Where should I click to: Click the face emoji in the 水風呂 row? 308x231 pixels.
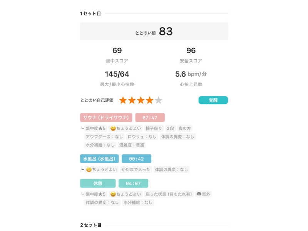point(89,169)
